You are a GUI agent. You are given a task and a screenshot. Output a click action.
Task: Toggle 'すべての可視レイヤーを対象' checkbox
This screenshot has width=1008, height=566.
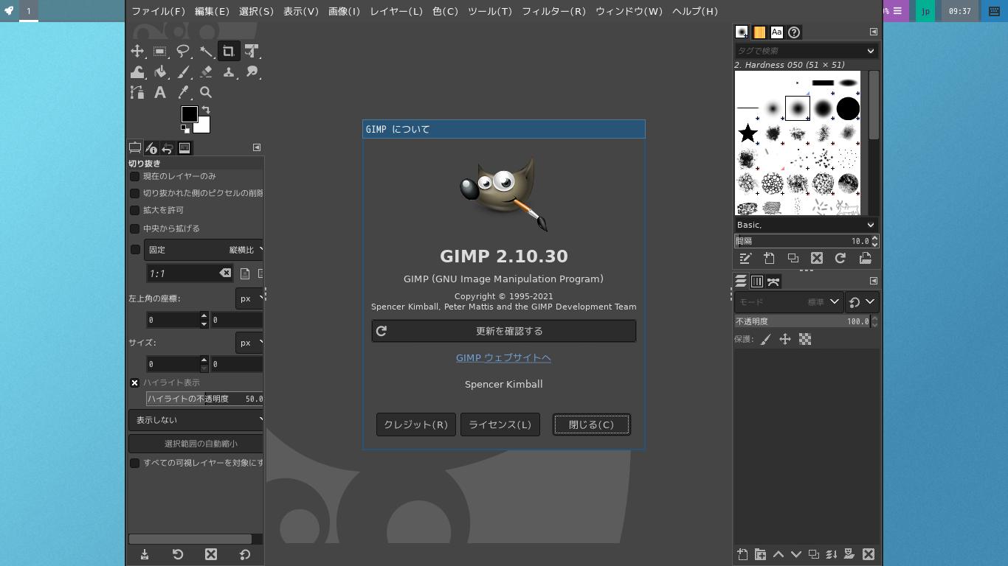click(134, 463)
